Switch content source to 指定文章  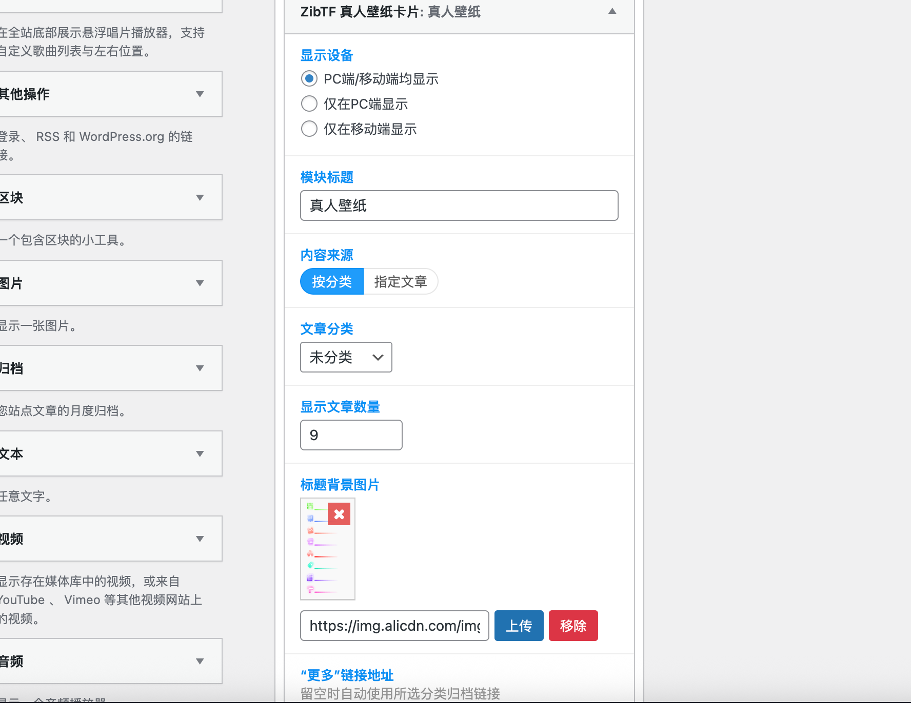click(401, 281)
